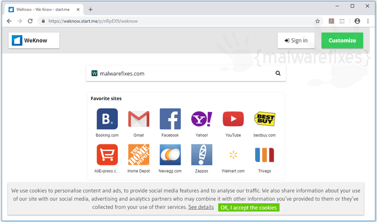This screenshot has height=222, width=377.
Task: Accept cookies with the OK button
Action: point(249,207)
